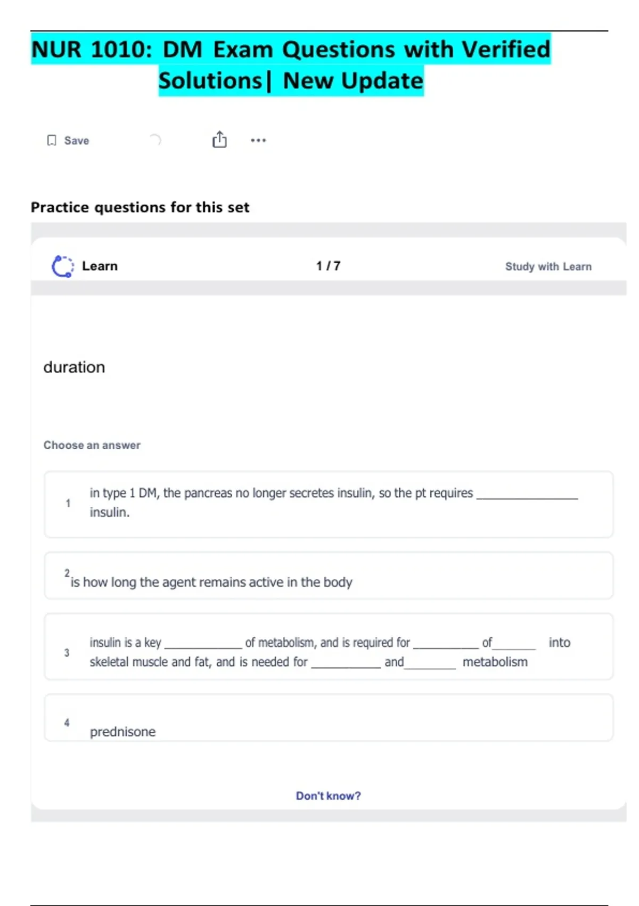Choose answer about type 1 DM pancreas
Image resolution: width=639 pixels, height=906 pixels.
(x=328, y=503)
